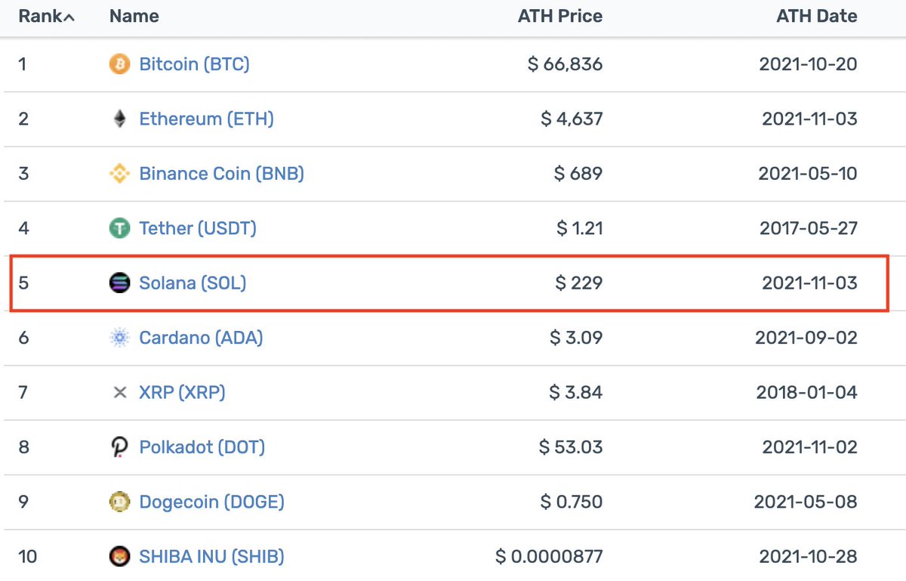Select the ATH price $ 3.09
Viewport: 906px width, 581px height.
[x=576, y=338]
